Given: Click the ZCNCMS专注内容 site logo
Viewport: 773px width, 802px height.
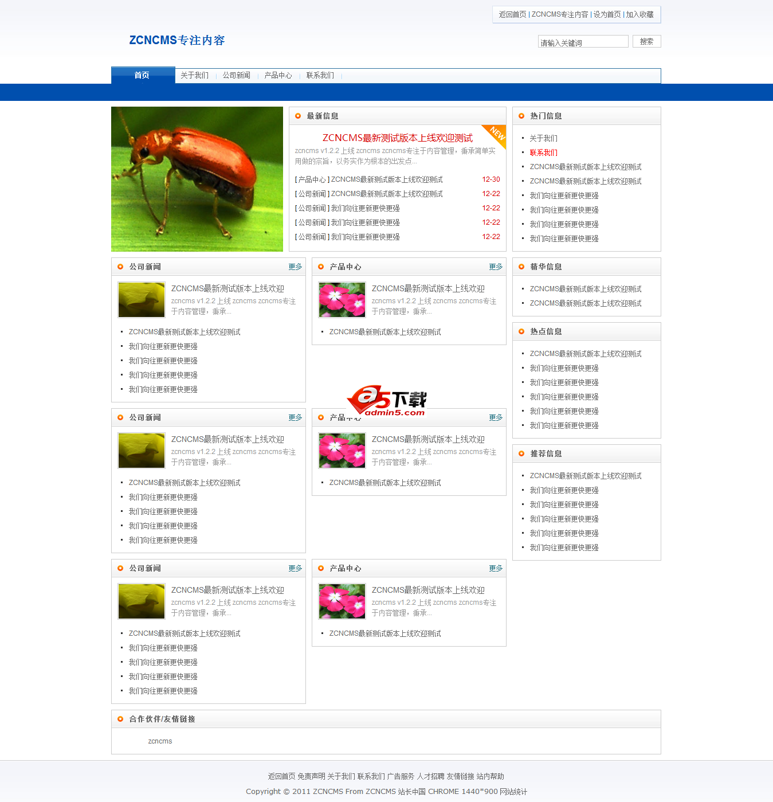Looking at the screenshot, I should [177, 40].
